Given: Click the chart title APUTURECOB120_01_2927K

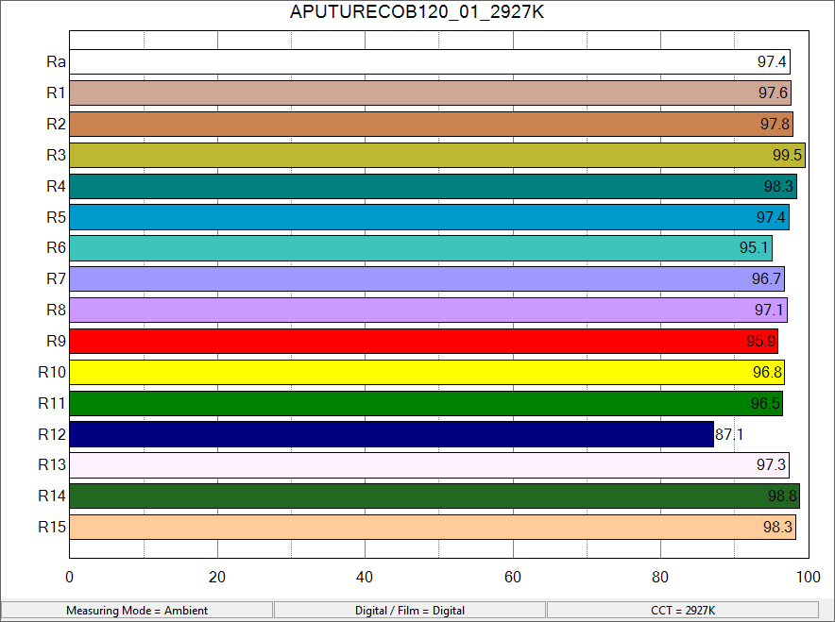Looking at the screenshot, I should [x=417, y=13].
